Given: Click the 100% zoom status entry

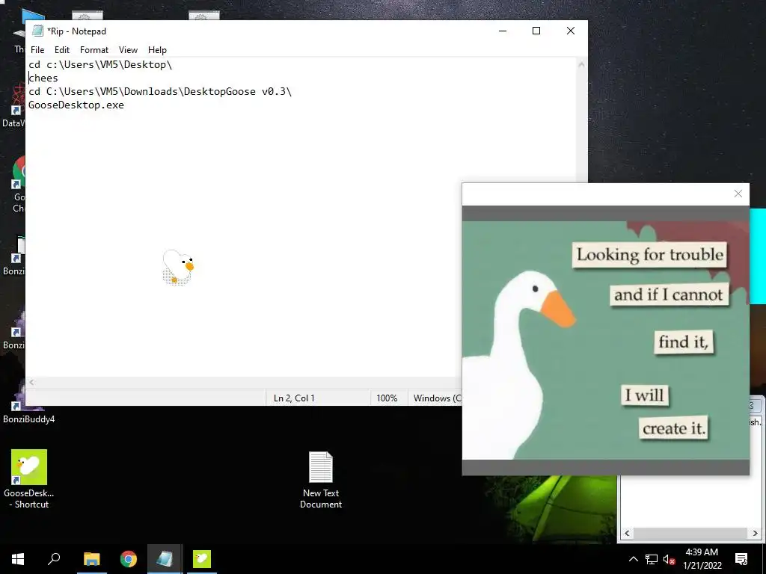Looking at the screenshot, I should coord(387,398).
